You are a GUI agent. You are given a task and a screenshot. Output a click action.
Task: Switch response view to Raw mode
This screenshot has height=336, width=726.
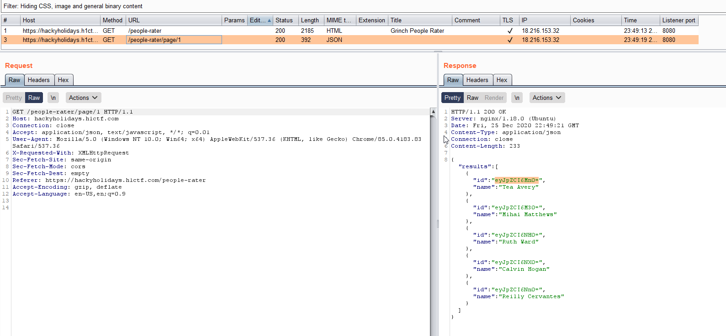472,98
